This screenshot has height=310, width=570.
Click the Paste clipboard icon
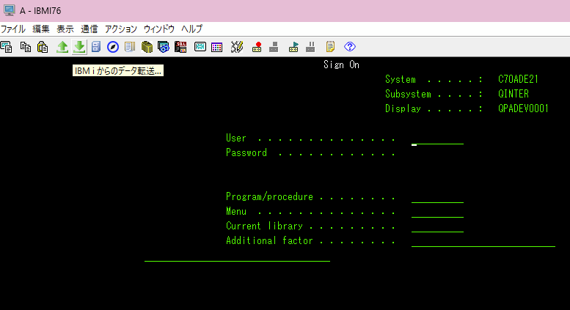(x=43, y=47)
